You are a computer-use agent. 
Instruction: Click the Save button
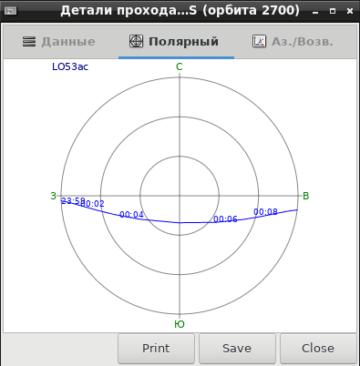[237, 349]
